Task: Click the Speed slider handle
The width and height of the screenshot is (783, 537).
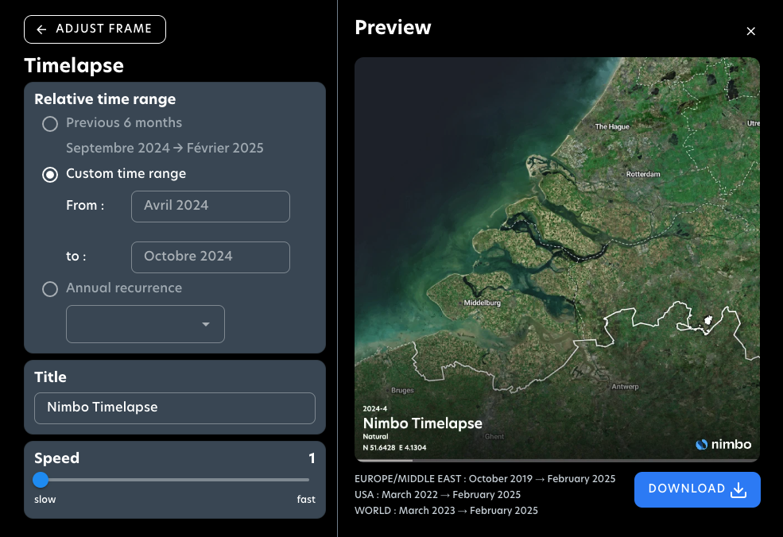Action: (41, 480)
